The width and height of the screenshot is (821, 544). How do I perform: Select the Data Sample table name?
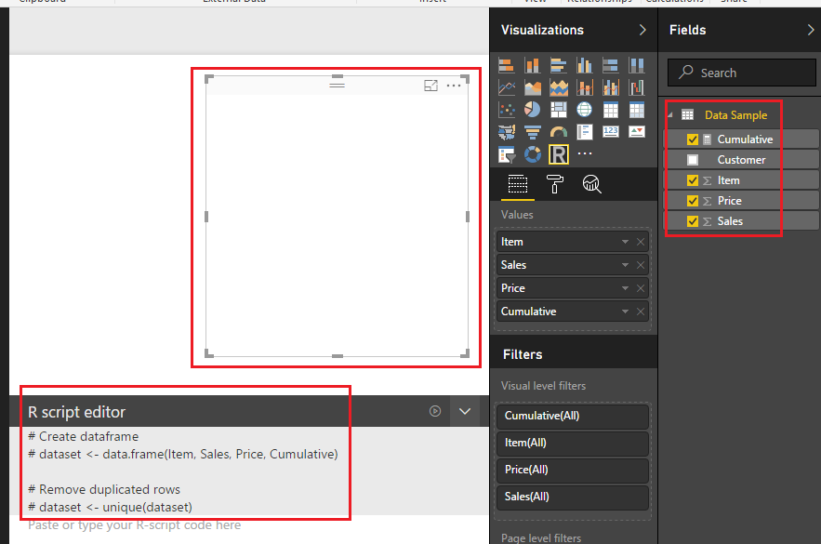735,115
